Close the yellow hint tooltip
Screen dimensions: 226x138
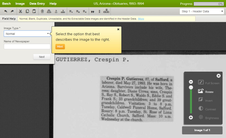[x=118, y=29]
